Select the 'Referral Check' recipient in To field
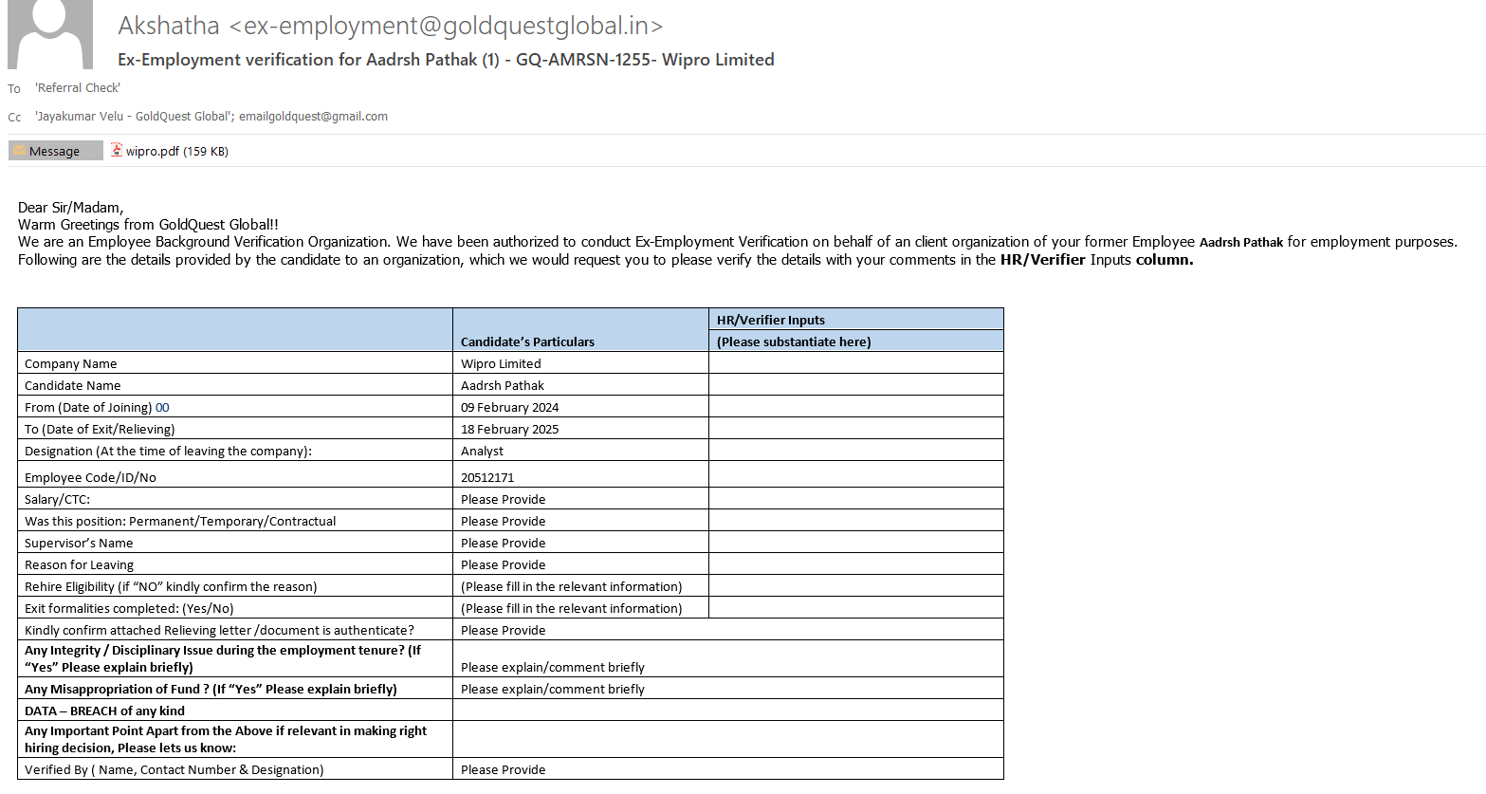This screenshot has height=794, width=1486. (x=78, y=88)
